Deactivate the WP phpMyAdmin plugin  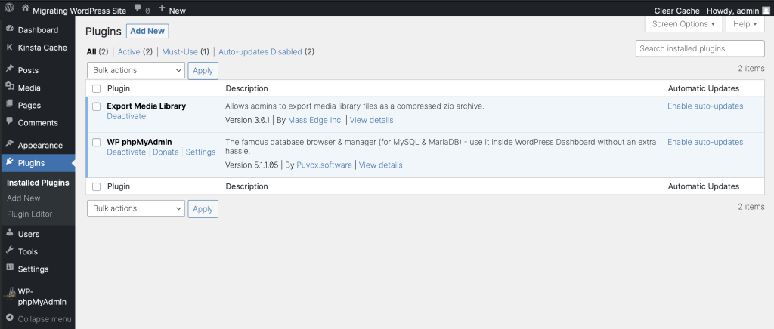click(126, 152)
